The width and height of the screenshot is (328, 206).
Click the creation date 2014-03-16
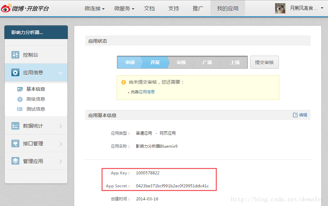click(147, 199)
